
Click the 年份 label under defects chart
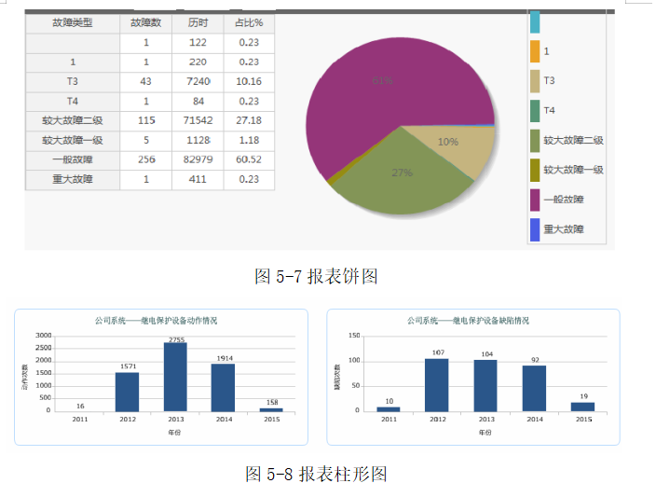485,433
